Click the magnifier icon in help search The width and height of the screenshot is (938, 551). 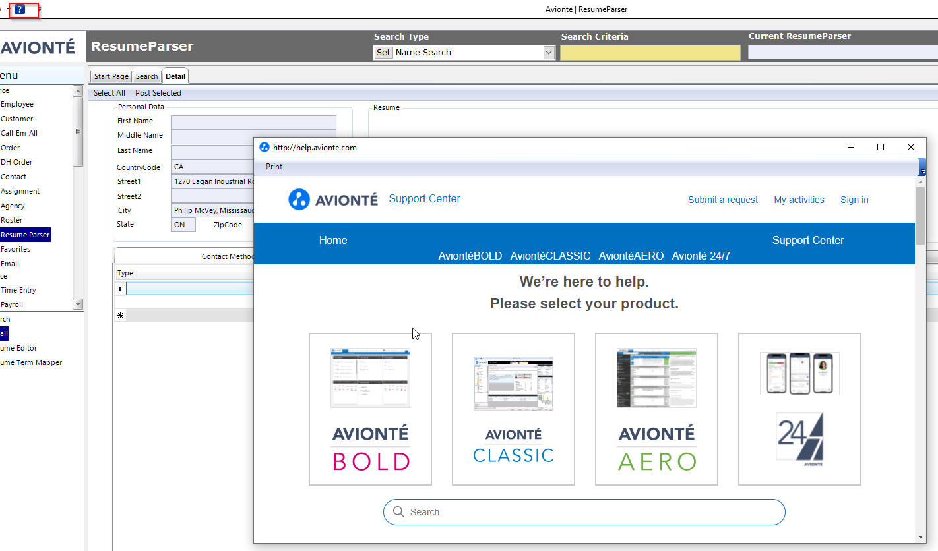click(x=398, y=512)
